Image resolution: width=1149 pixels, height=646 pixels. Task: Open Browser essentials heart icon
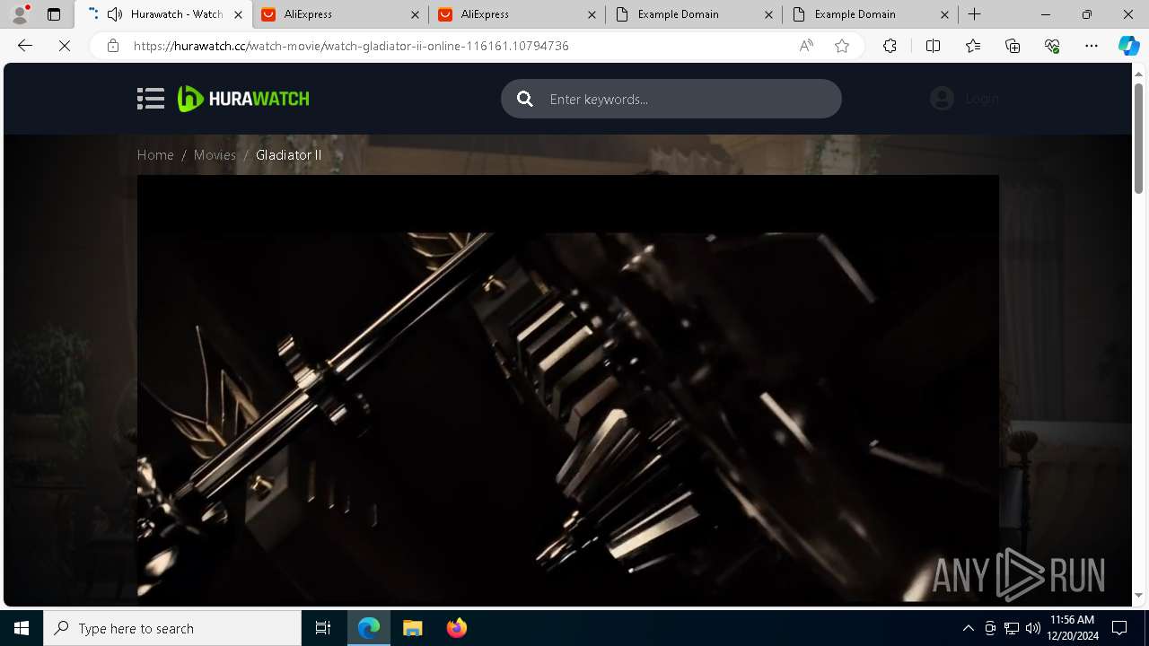coord(1052,46)
